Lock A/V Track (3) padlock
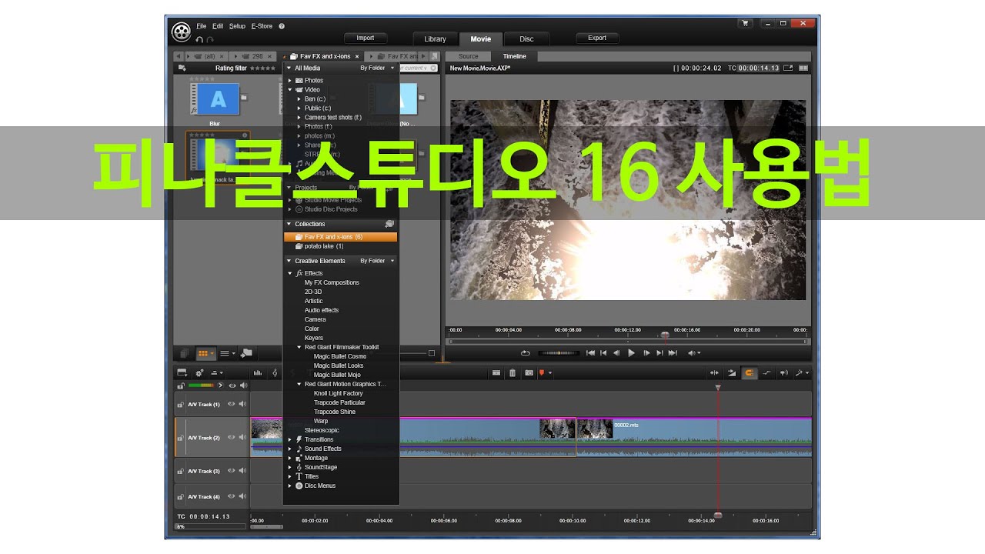This screenshot has height=554, width=985. click(181, 472)
